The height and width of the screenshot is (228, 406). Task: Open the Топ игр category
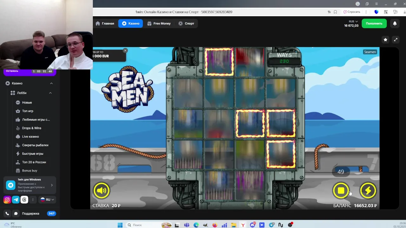pyautogui.click(x=28, y=111)
